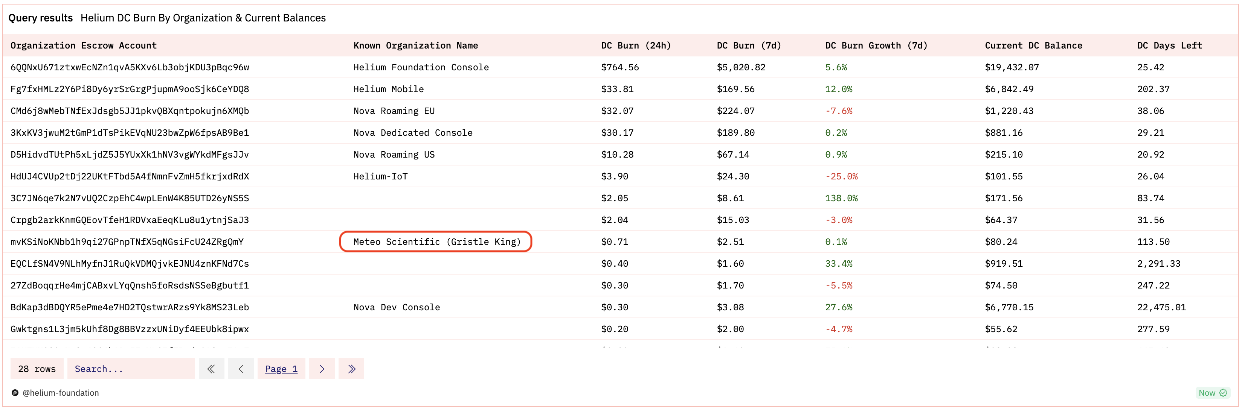This screenshot has width=1242, height=410.
Task: Click the helium-foundation avatar icon
Action: pyautogui.click(x=15, y=393)
